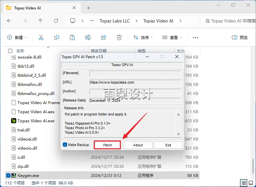The image size is (256, 187).
Task: Toggle the Make Backup checkbox
Action: tap(65, 145)
